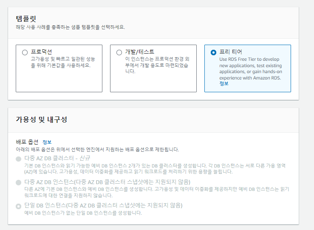Click the 프로덕션 card description text
Image resolution: width=314 pixels, height=230 pixels.
pos(63,62)
